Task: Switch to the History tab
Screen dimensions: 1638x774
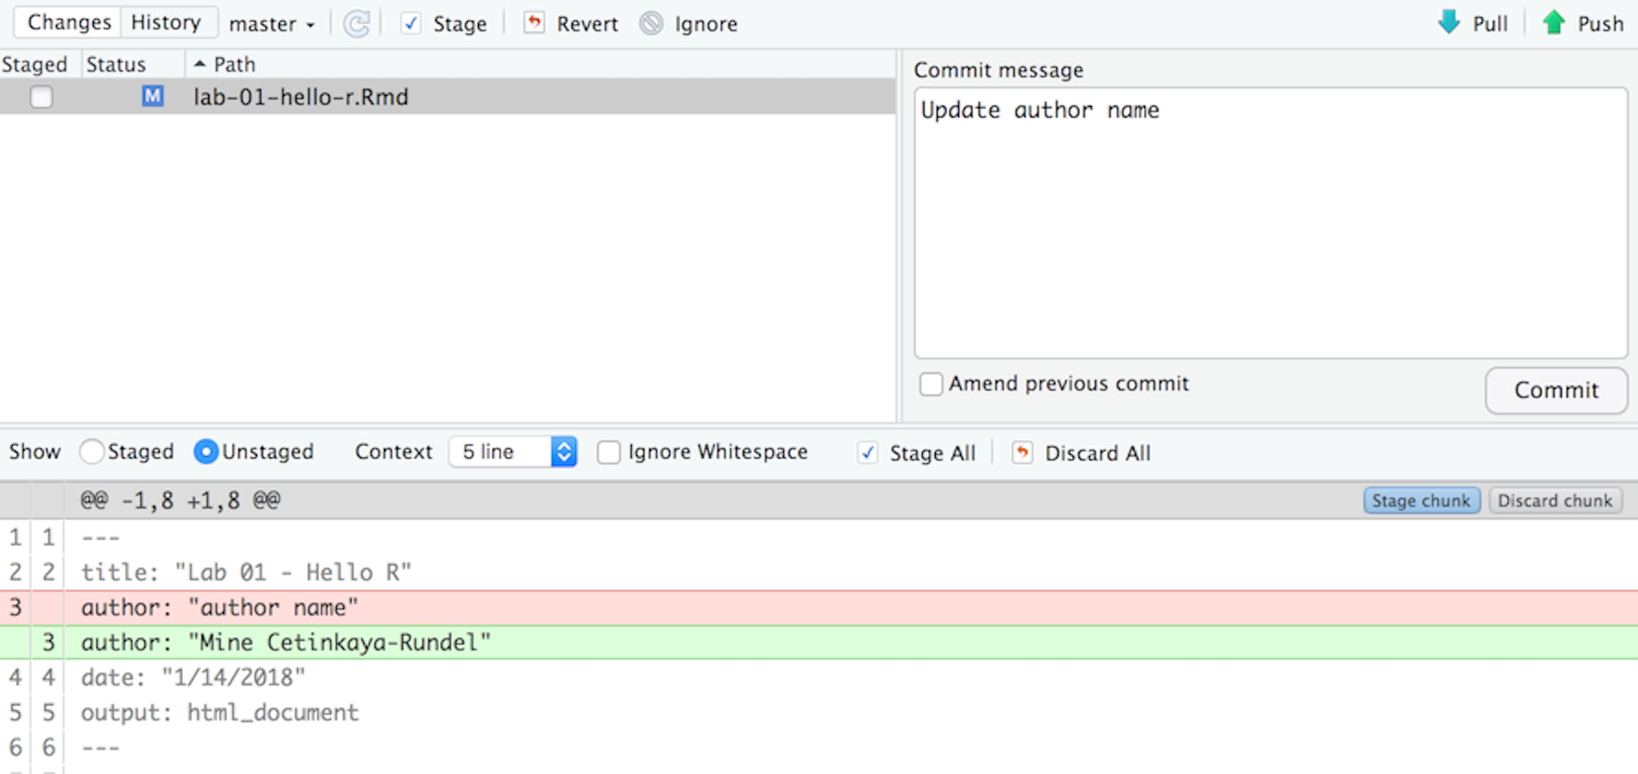Action: pyautogui.click(x=166, y=22)
